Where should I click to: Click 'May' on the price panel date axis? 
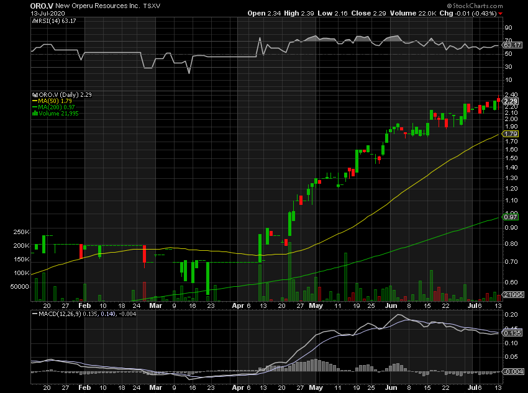tap(316, 306)
